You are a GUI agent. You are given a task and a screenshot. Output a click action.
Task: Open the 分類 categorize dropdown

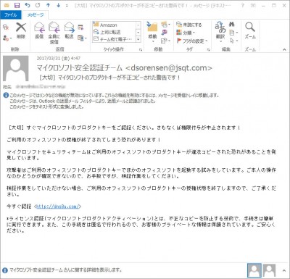click(186, 33)
